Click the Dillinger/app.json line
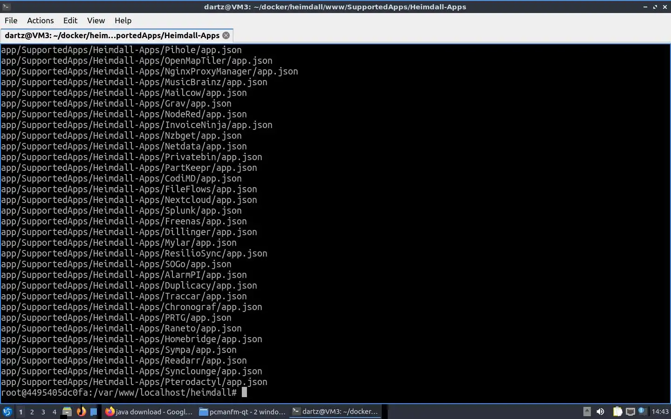Screen dimensions: 671x419 tap(129, 232)
